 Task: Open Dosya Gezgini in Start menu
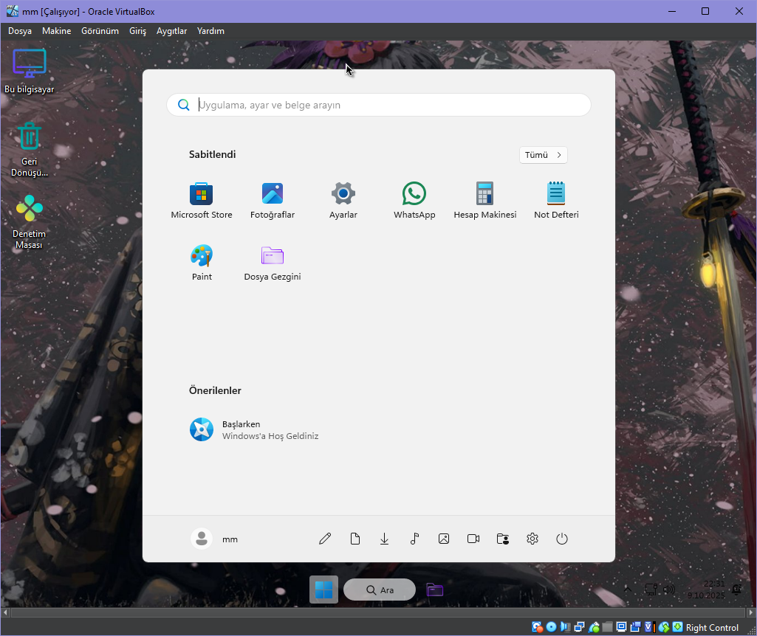273,263
